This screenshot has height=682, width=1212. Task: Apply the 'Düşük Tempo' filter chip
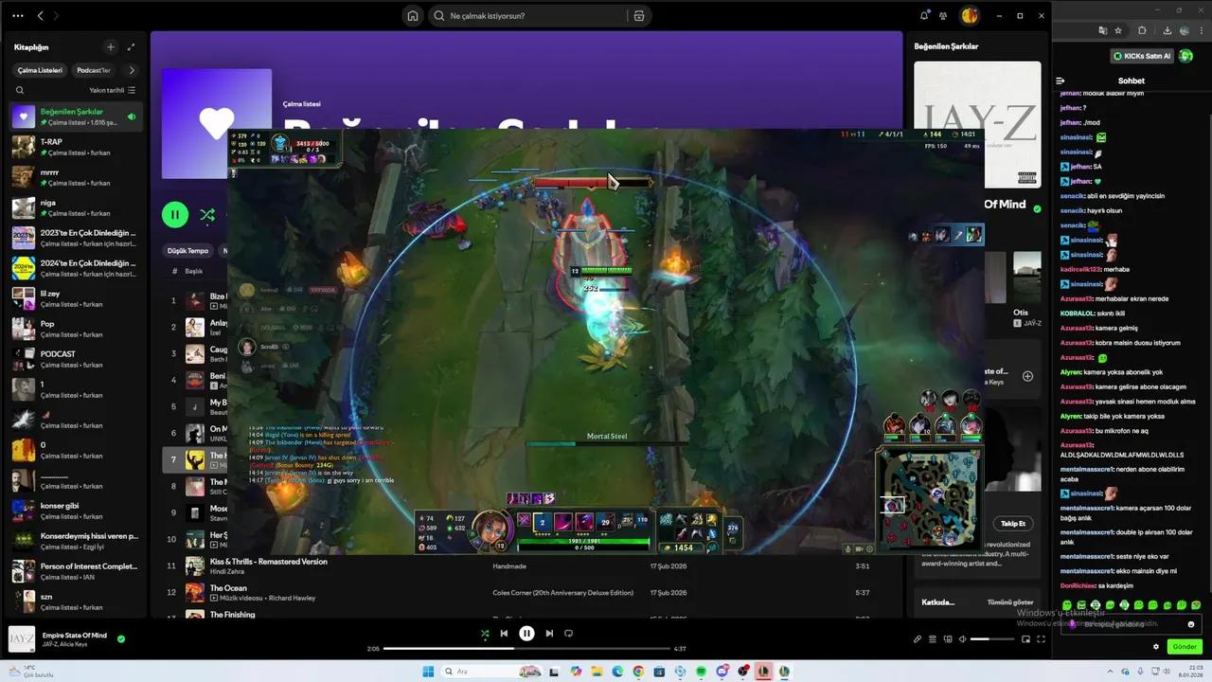187,251
